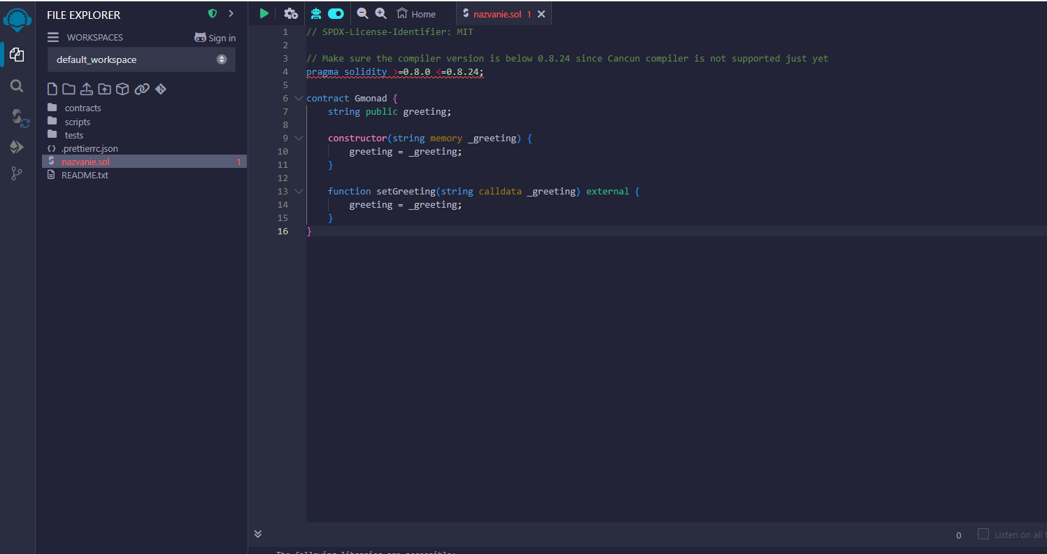Close the nazvanie.sol tab

[x=541, y=14]
